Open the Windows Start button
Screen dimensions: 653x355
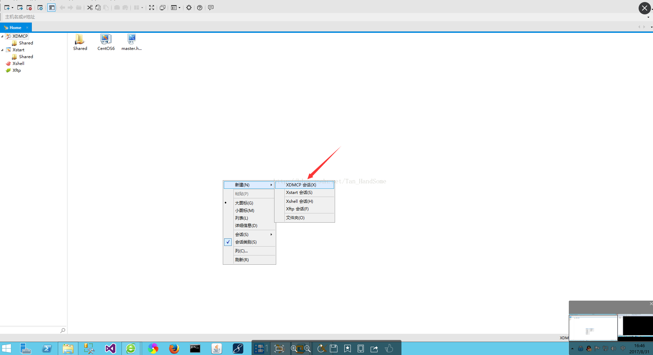[x=6, y=349]
